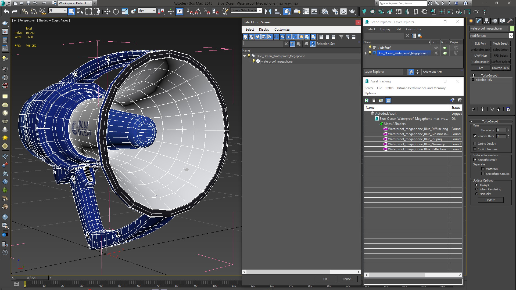Click Table View icon in Asset Tracking
This screenshot has width=516, height=290.
click(388, 100)
